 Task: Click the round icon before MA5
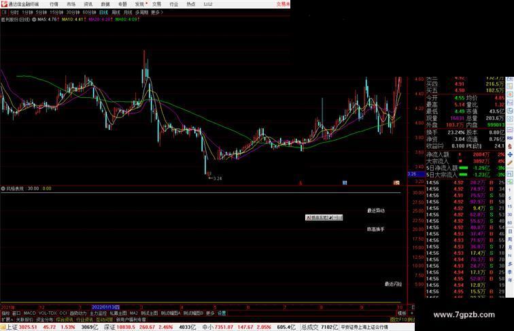[x=34, y=20]
